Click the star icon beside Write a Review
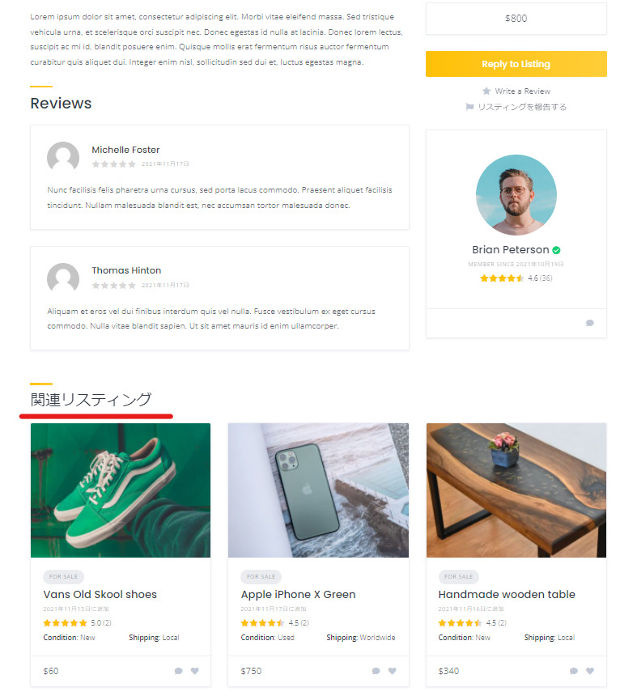This screenshot has height=696, width=637. [x=486, y=91]
